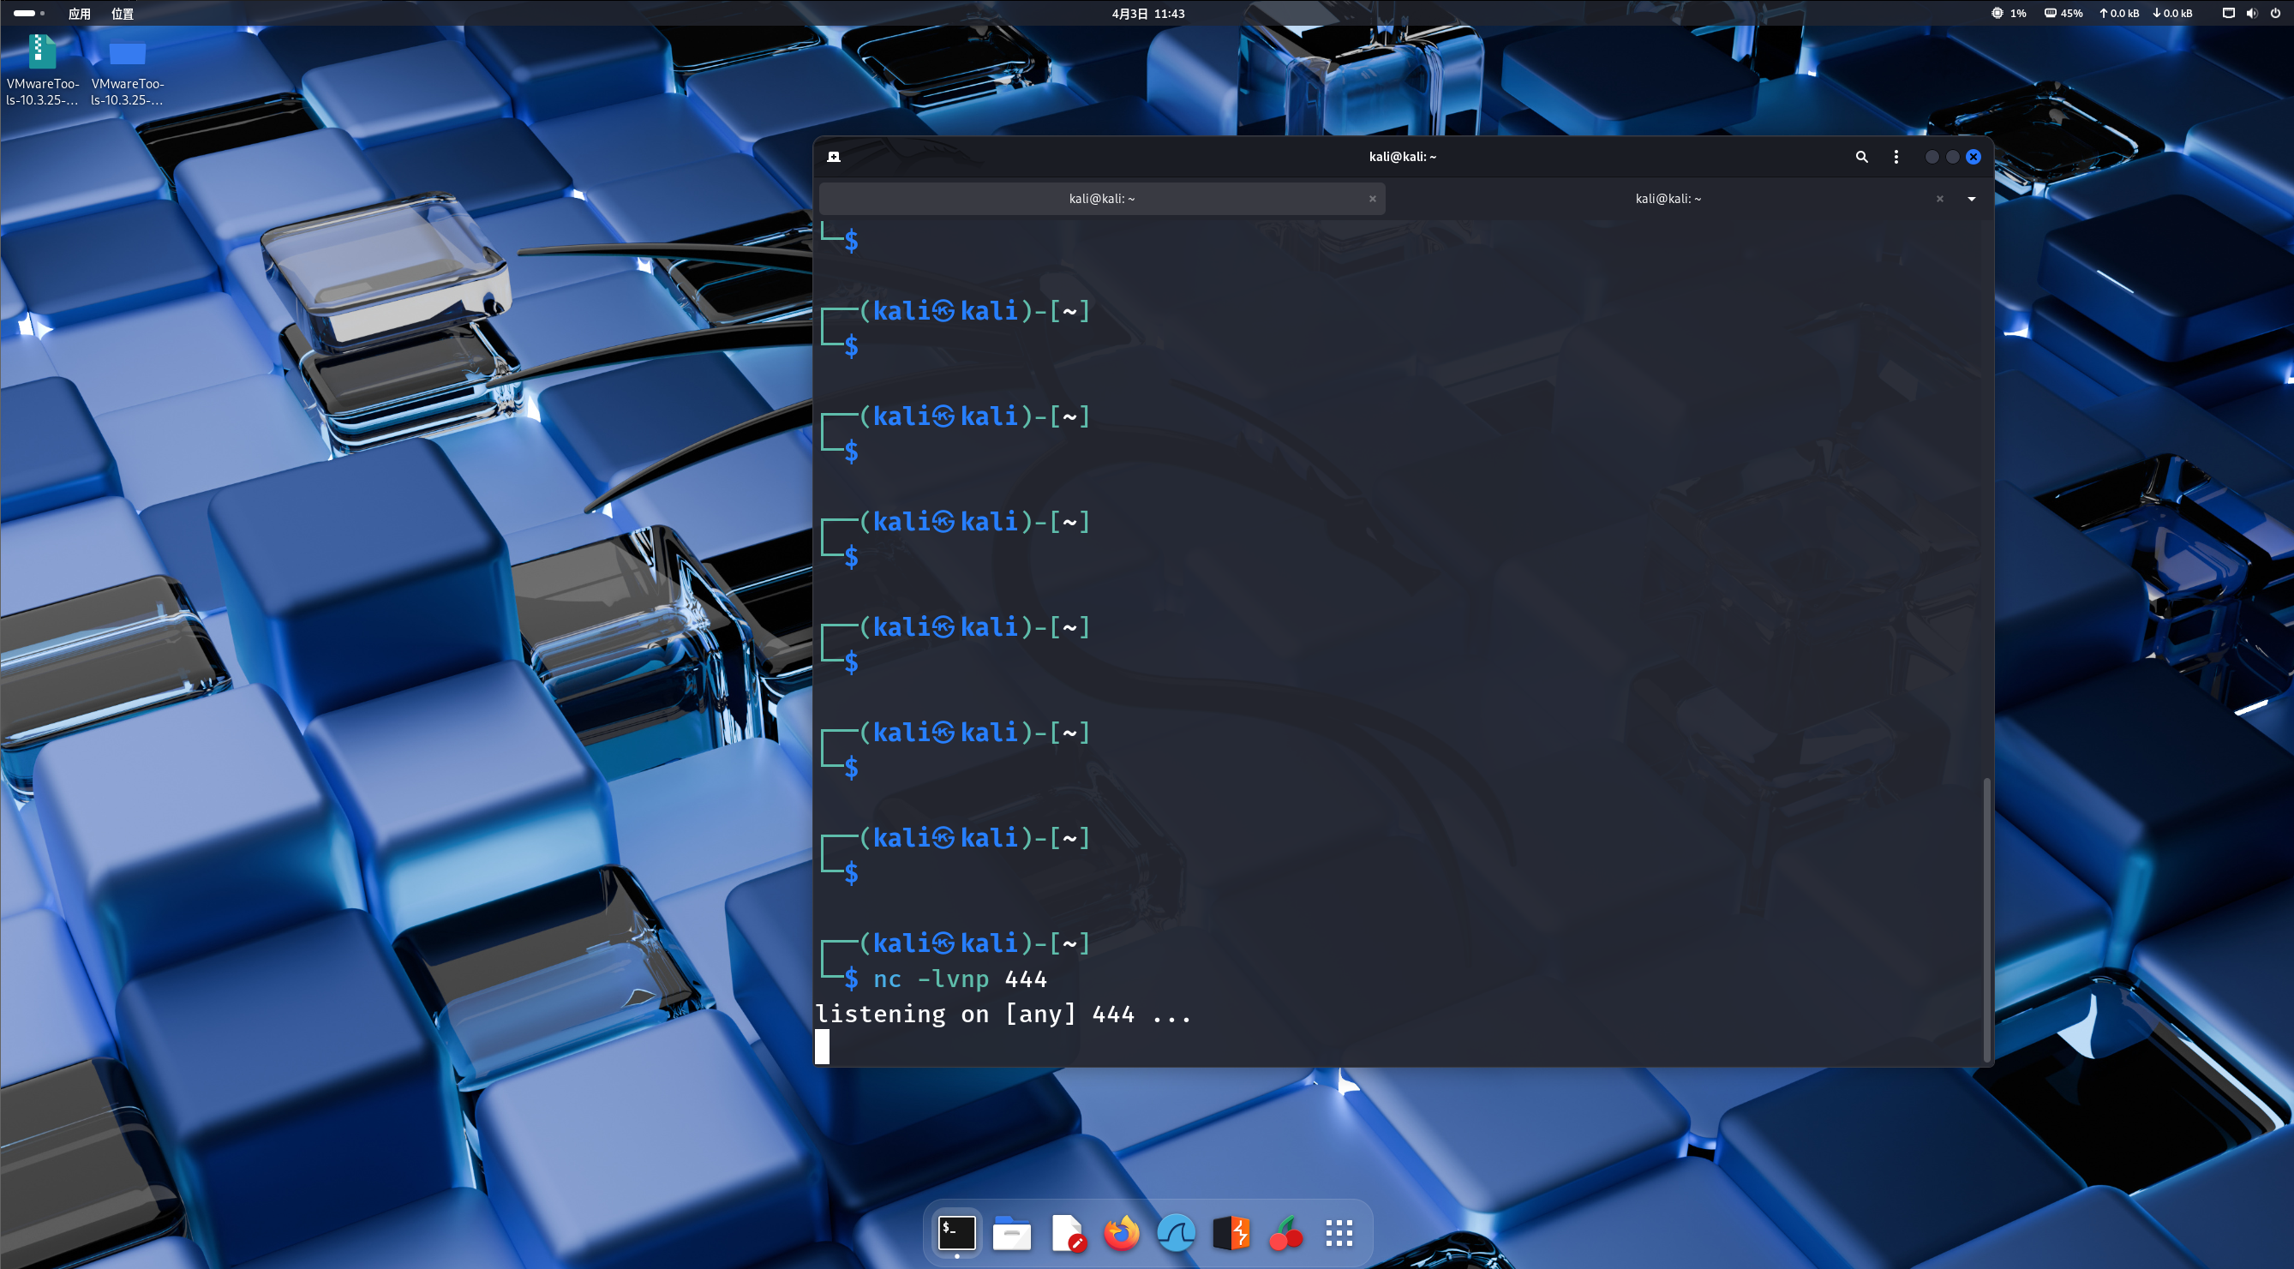Screen dimensions: 2294x1269
Task: Launch Burp Suite from the dock
Action: click(x=1231, y=1233)
